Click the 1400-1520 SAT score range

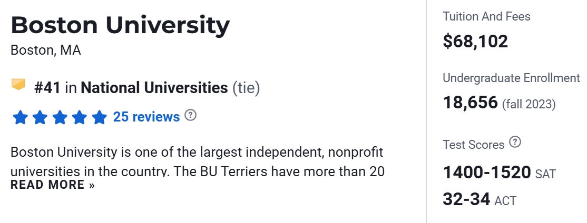487,172
